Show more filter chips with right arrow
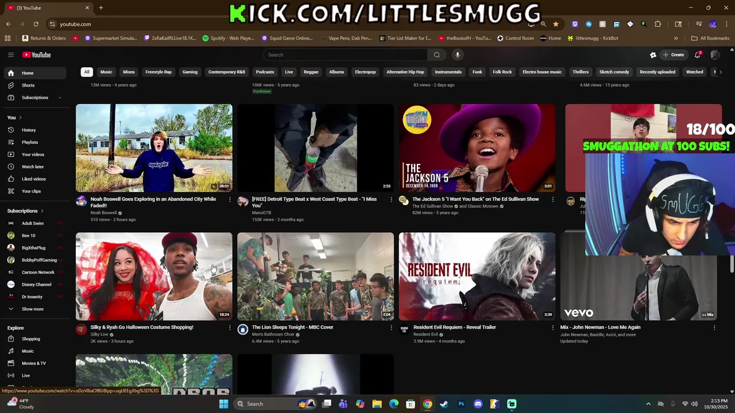 [x=721, y=72]
